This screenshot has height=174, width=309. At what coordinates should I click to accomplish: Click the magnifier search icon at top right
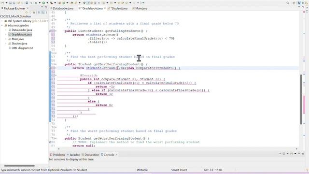288,3
